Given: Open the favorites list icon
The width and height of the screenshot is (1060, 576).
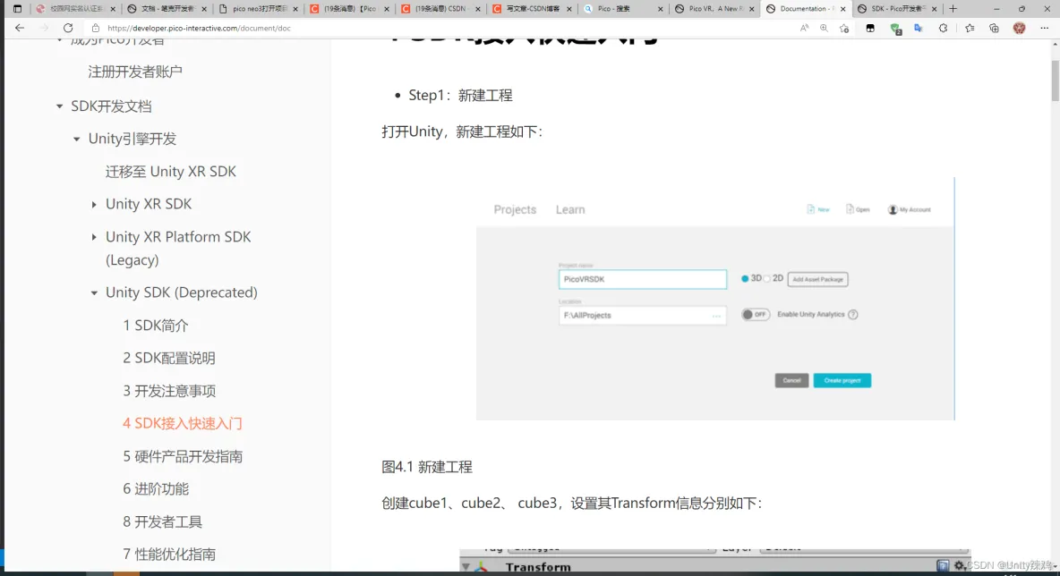Looking at the screenshot, I should coord(970,28).
